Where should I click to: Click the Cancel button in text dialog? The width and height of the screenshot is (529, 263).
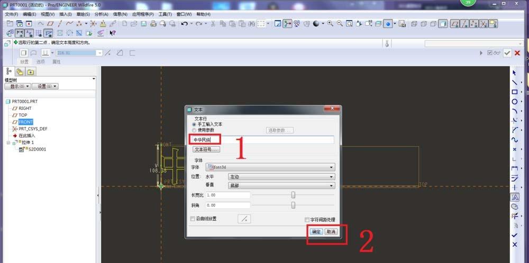pyautogui.click(x=331, y=232)
